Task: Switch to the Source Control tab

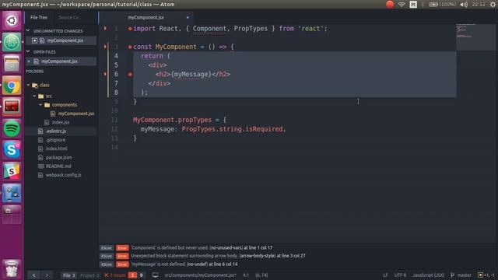Action: click(x=69, y=17)
